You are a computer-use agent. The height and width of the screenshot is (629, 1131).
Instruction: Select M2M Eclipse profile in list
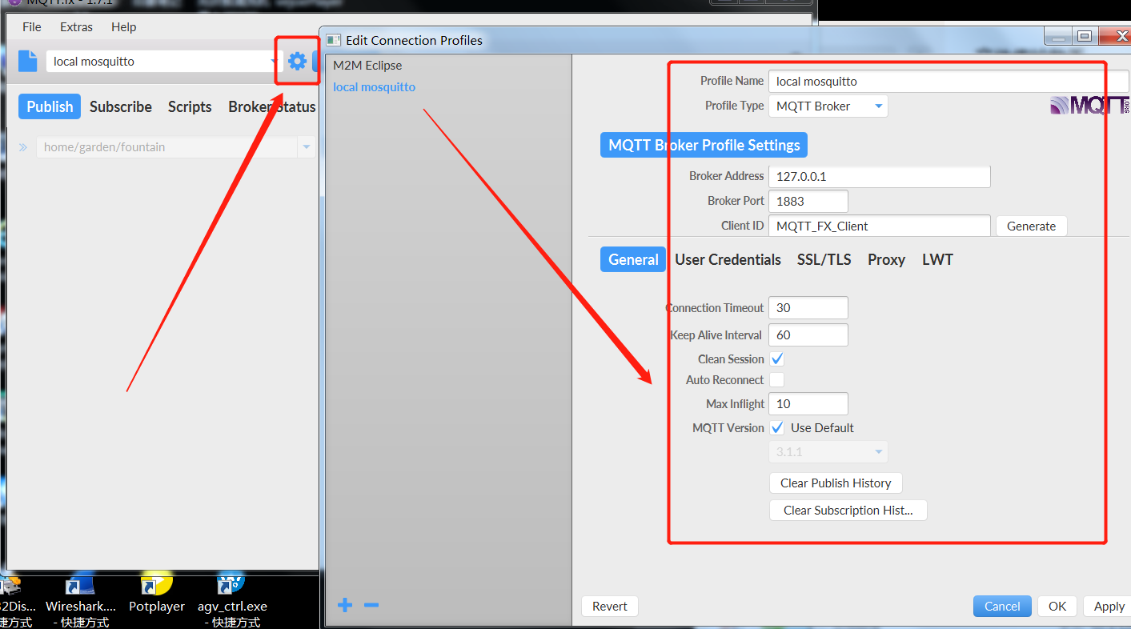[x=367, y=65]
